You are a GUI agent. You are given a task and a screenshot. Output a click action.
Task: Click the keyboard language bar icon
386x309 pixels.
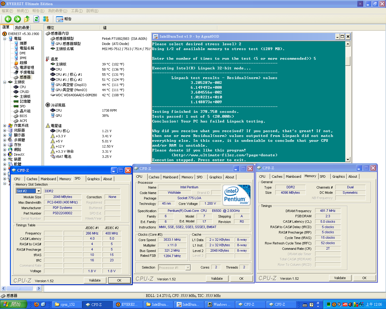click(x=305, y=305)
